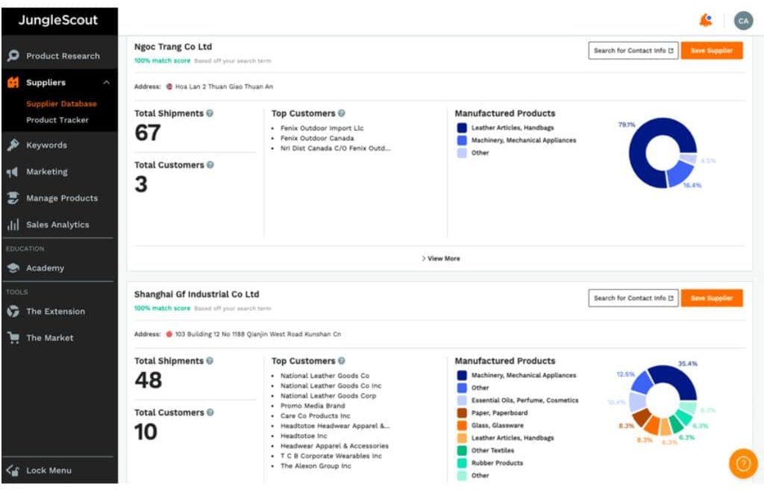Click customer Care Co Products Inc

(x=316, y=415)
